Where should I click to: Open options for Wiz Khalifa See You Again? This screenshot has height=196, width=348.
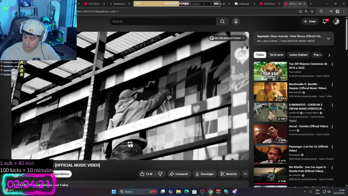(x=332, y=167)
